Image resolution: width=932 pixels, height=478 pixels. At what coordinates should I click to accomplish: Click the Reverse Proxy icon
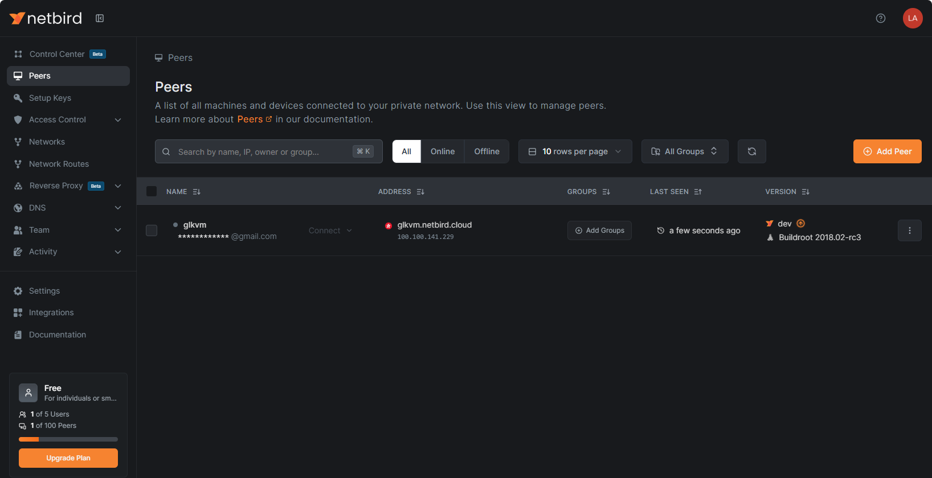[x=18, y=186]
